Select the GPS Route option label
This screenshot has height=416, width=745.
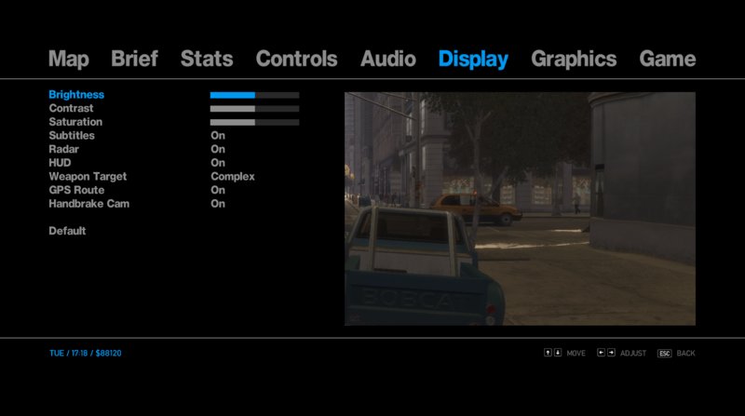[76, 190]
